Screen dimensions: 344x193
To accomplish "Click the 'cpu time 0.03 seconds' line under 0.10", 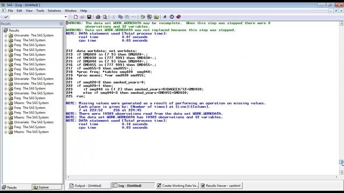I will click(113, 128).
